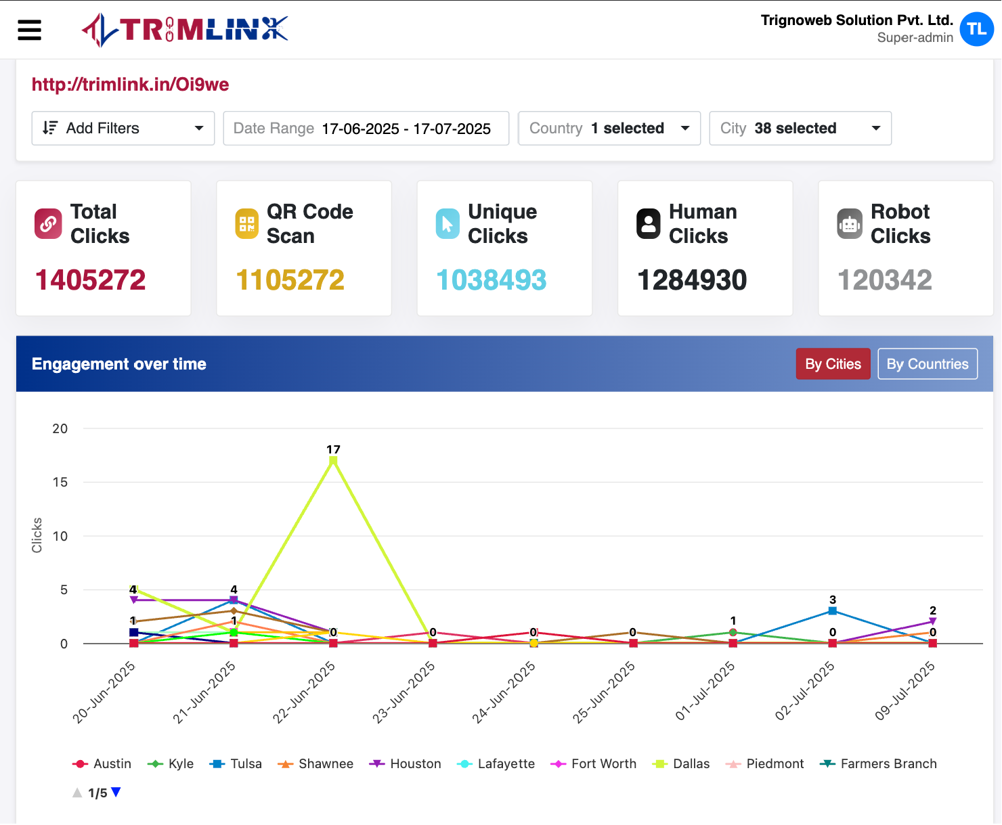
Task: Click the Date Range input field
Action: pyautogui.click(x=366, y=128)
